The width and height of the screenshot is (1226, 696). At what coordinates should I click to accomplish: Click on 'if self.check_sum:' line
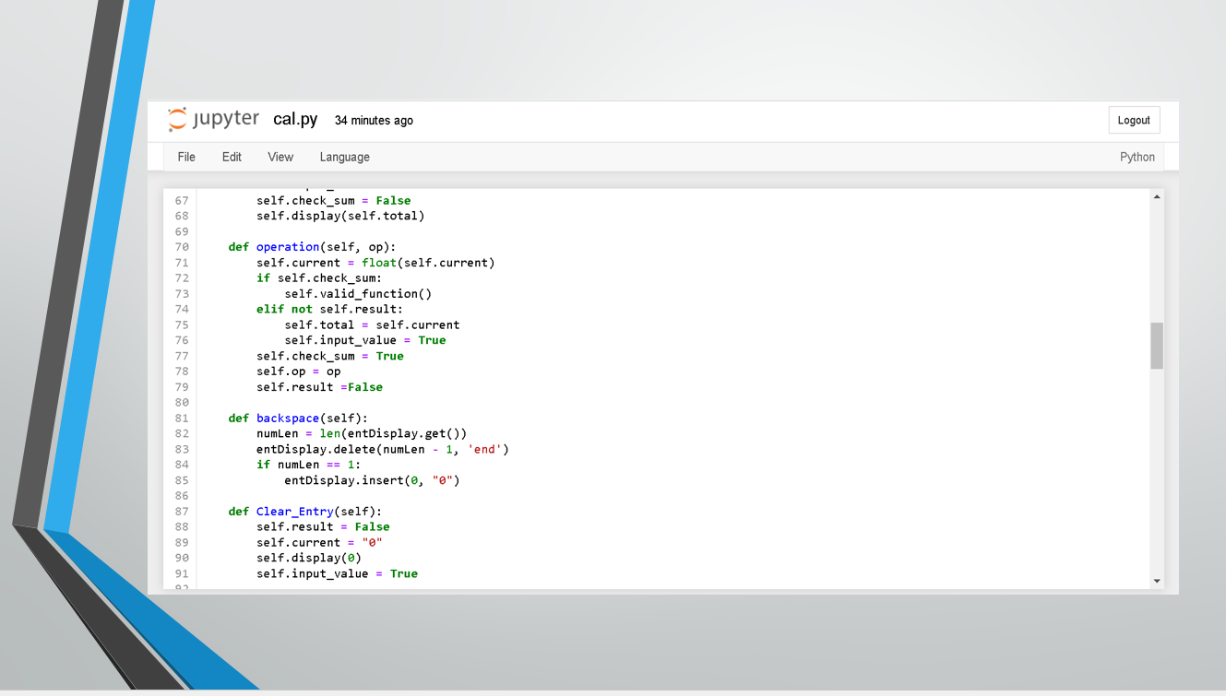[319, 277]
